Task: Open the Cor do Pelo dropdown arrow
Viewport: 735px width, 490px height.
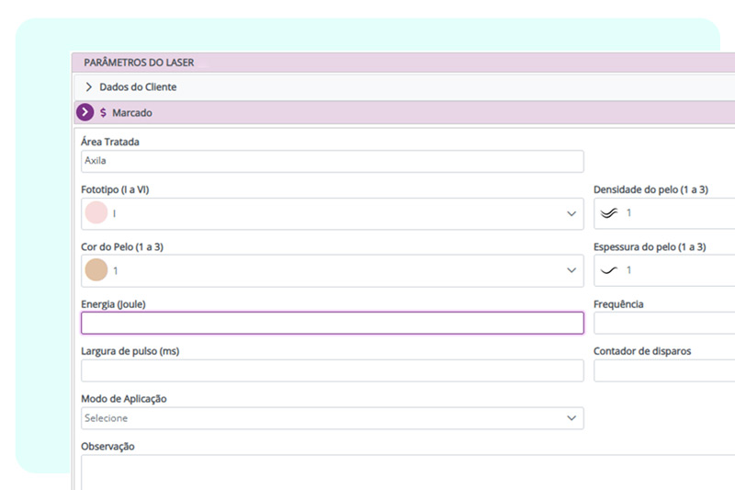Action: [571, 270]
